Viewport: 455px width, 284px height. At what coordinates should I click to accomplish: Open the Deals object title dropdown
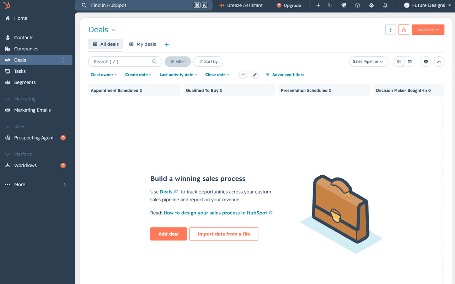(102, 30)
